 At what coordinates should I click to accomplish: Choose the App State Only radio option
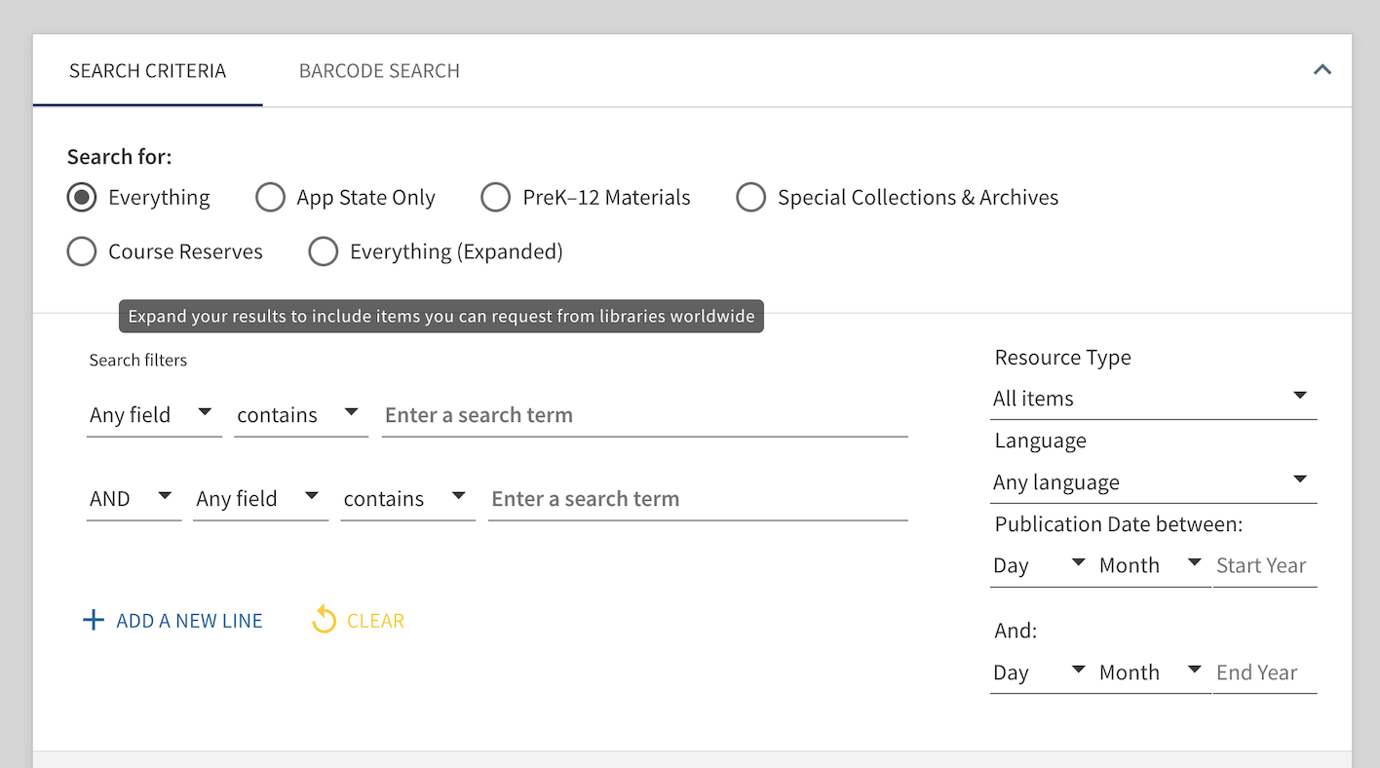coord(270,198)
